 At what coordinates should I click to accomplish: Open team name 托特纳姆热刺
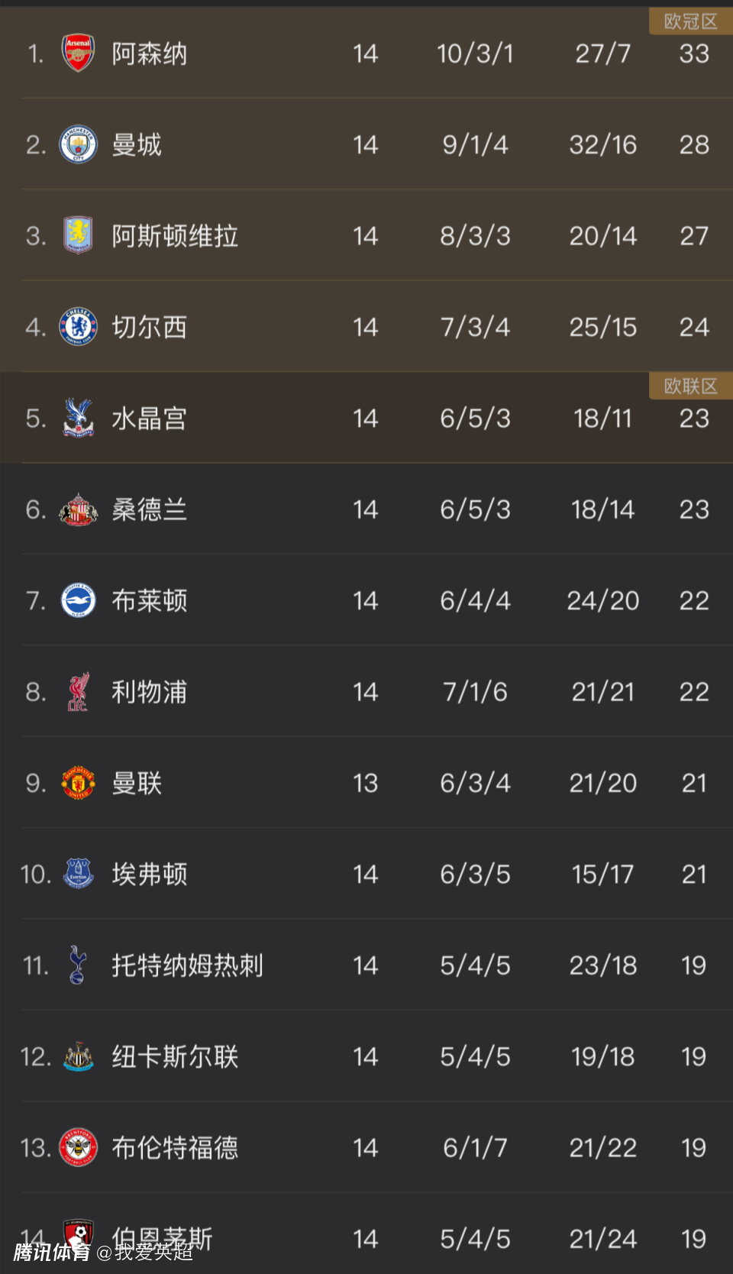pyautogui.click(x=187, y=965)
